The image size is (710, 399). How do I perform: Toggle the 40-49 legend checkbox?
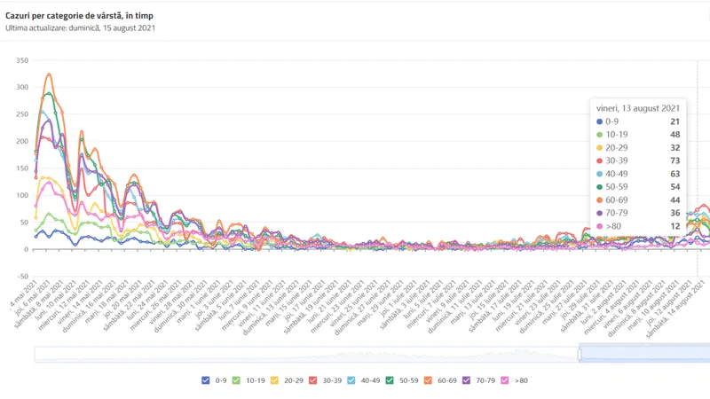[351, 380]
